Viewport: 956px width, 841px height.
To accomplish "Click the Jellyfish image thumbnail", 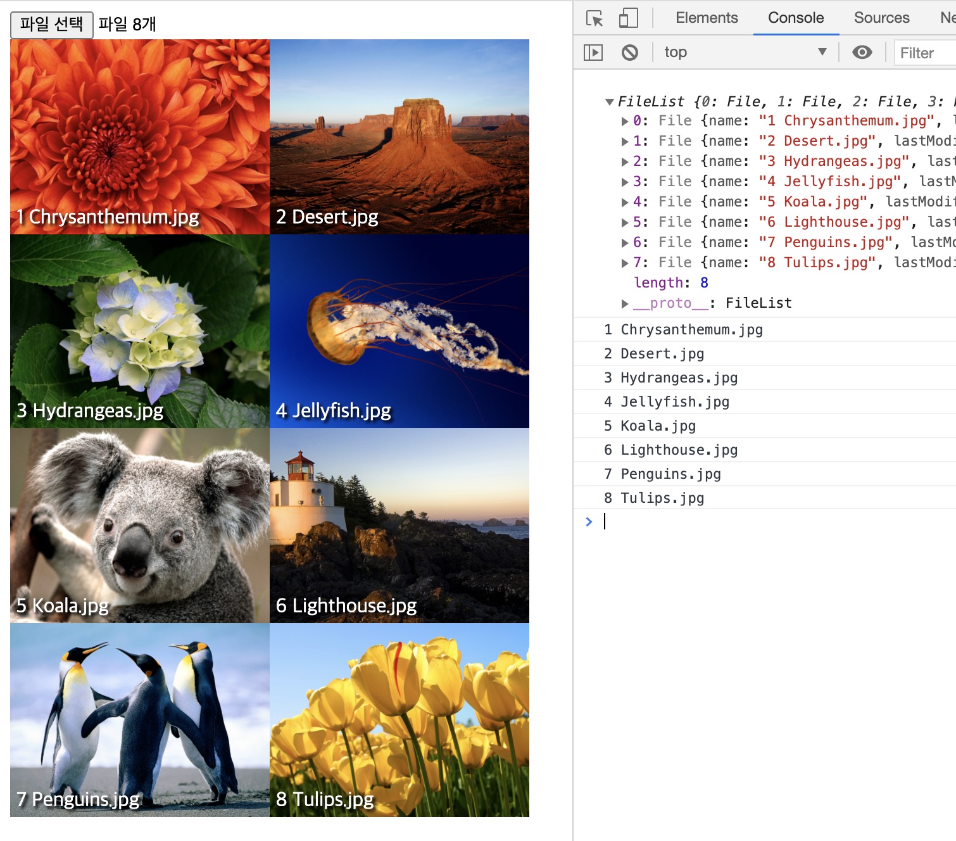I will 399,331.
